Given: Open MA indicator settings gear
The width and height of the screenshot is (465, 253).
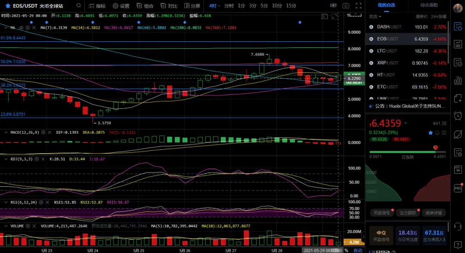Looking at the screenshot, I should click(28, 28).
